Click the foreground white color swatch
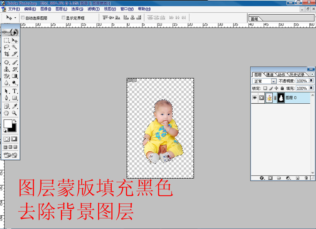The height and width of the screenshot is (229, 316). [x=8, y=124]
